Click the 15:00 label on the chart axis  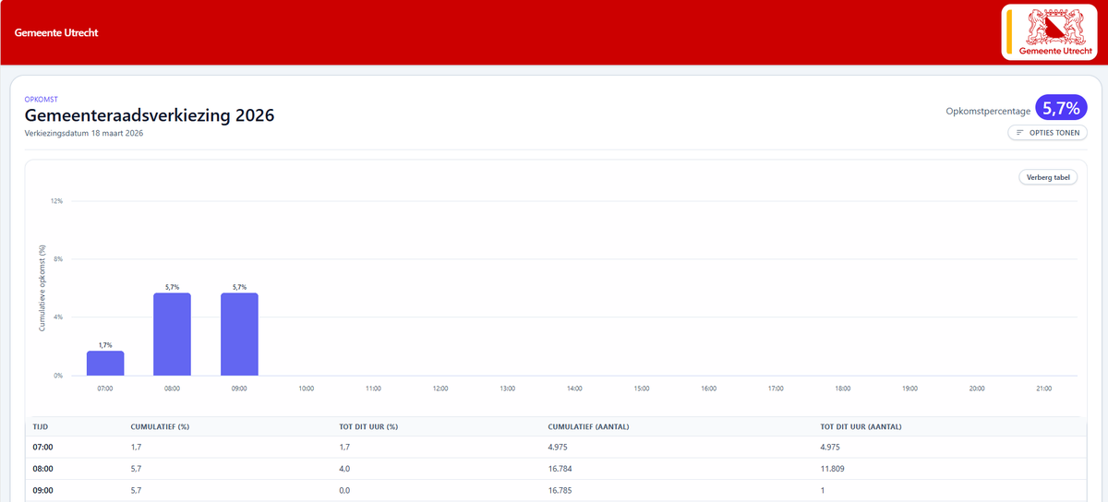pyautogui.click(x=642, y=388)
